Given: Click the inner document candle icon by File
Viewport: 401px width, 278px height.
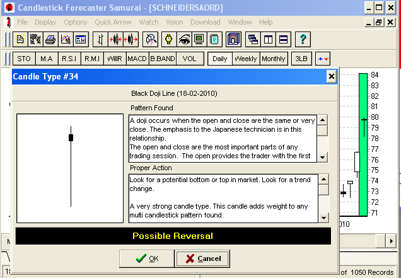Looking at the screenshot, I should point(8,22).
